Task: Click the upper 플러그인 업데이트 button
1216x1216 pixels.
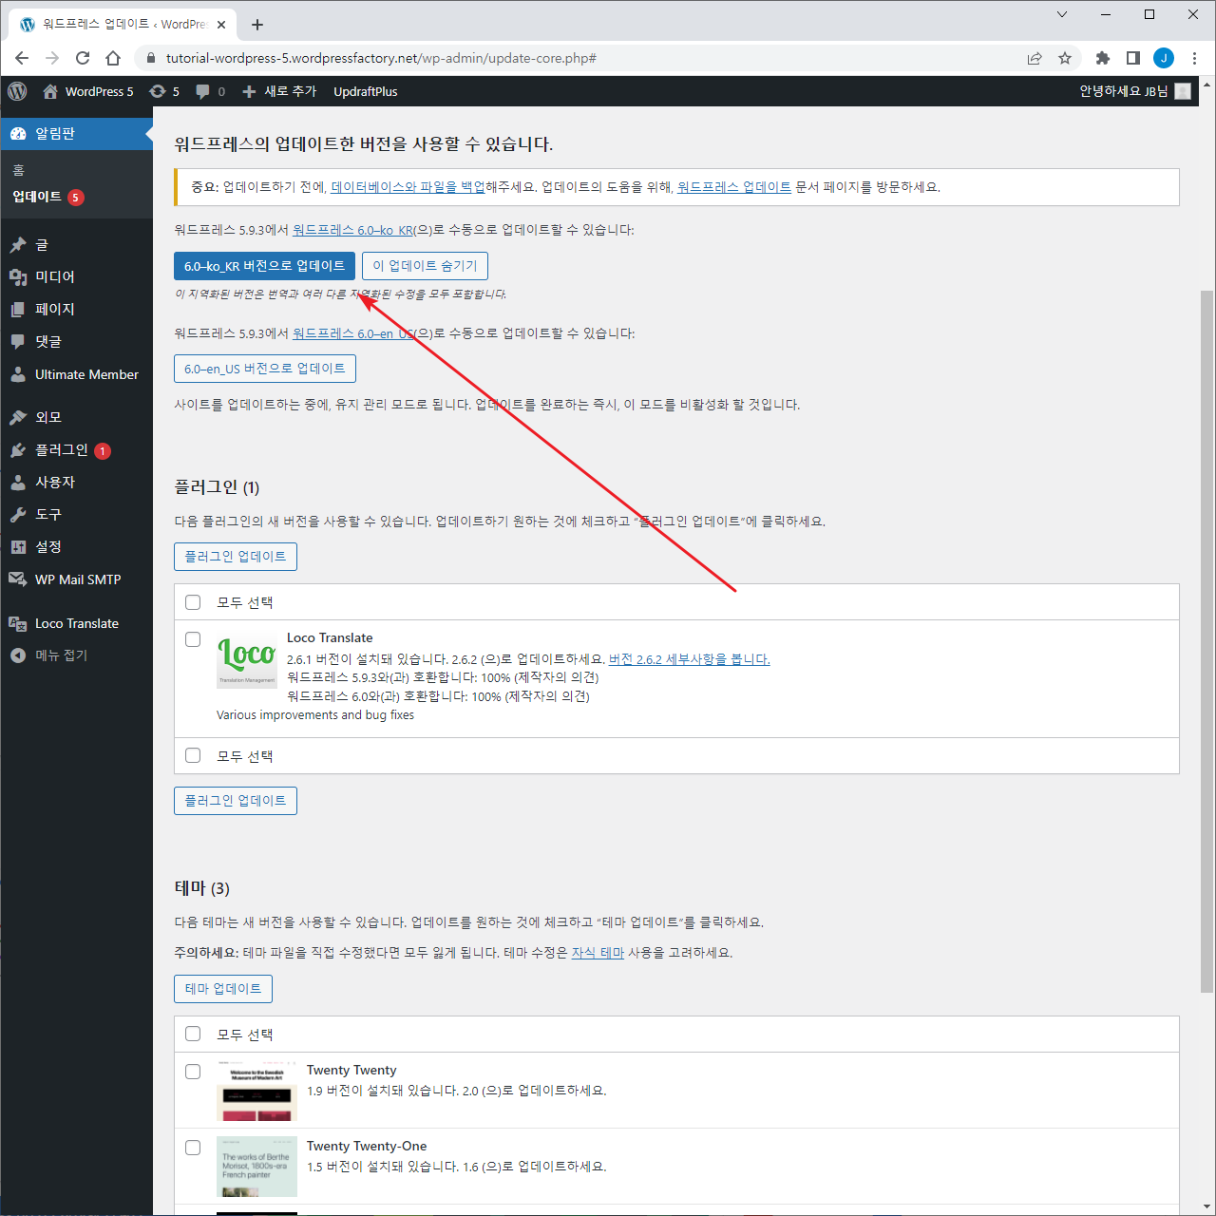Action: [x=236, y=557]
